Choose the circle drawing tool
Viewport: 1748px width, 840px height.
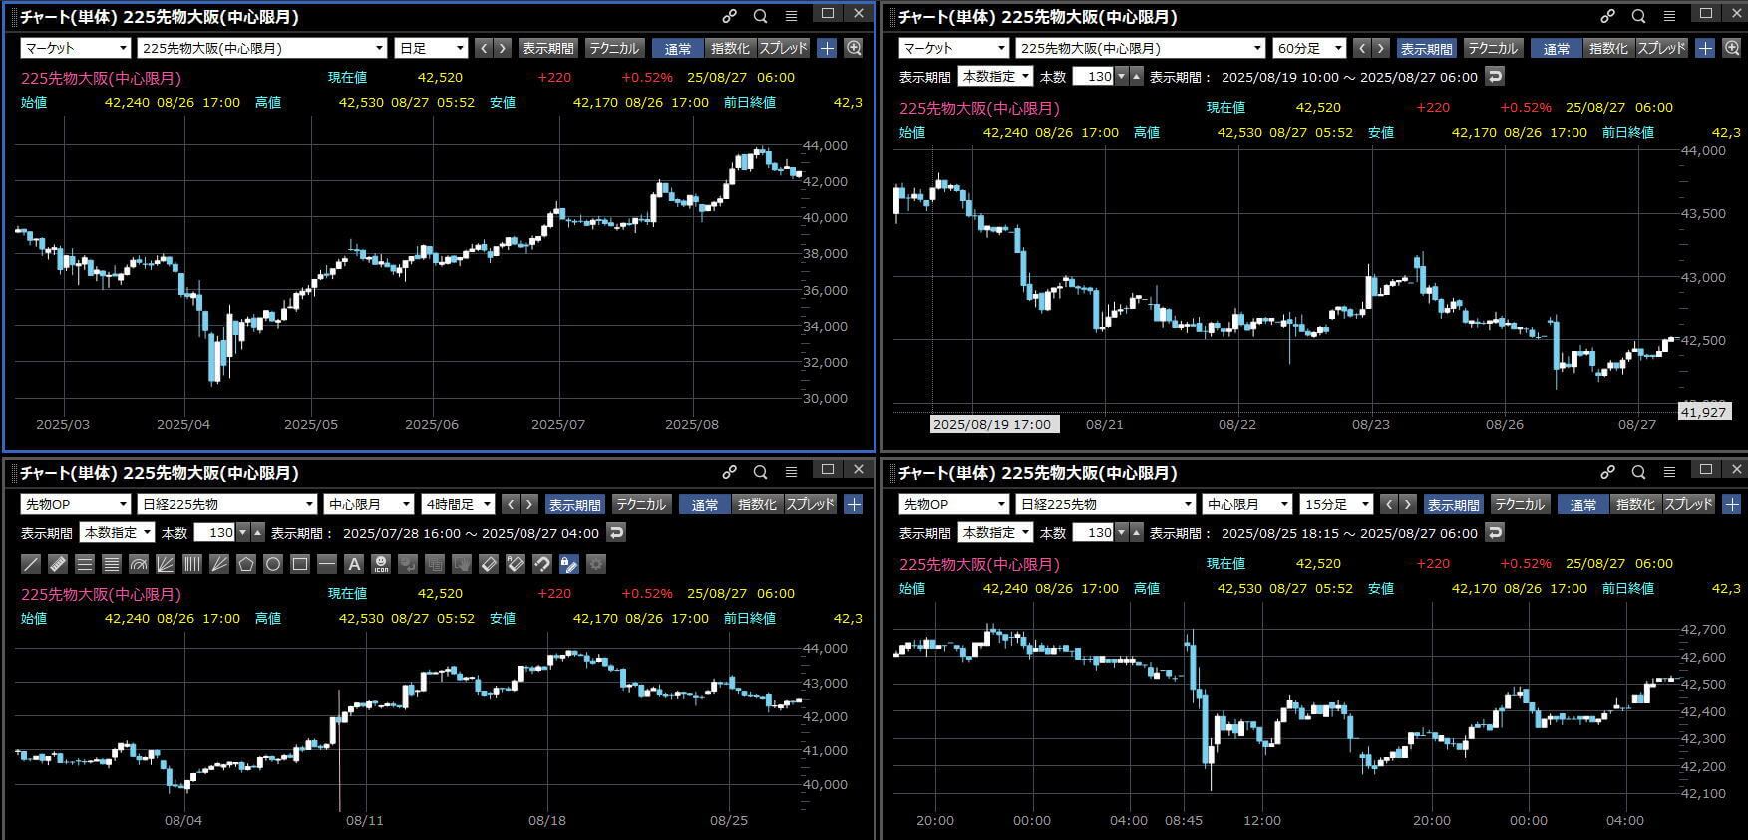[273, 564]
